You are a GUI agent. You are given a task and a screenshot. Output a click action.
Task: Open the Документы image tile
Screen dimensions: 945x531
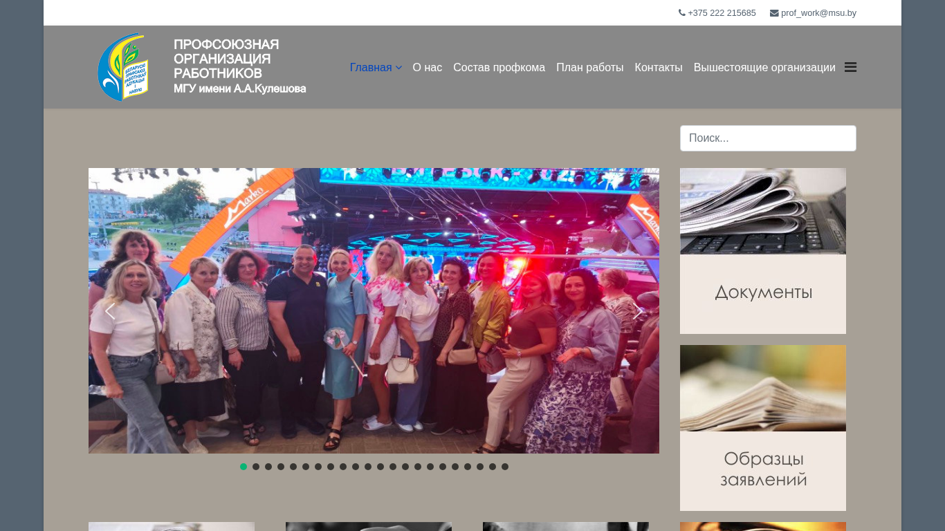coord(763,251)
